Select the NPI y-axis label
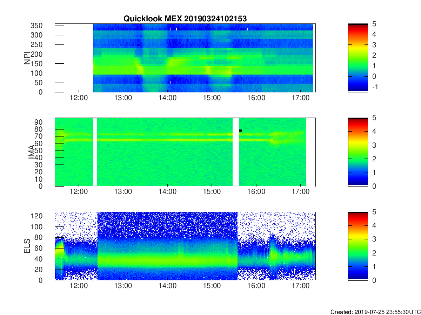This screenshot has height=315, width=421. click(27, 58)
